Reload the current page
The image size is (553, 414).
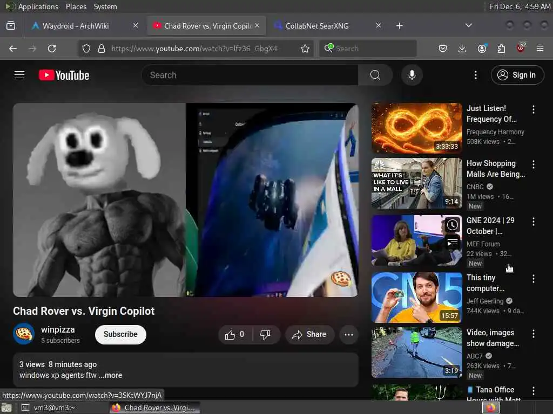click(52, 49)
